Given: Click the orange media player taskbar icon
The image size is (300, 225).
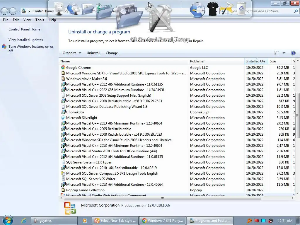Looking at the screenshot, I should point(84,221).
